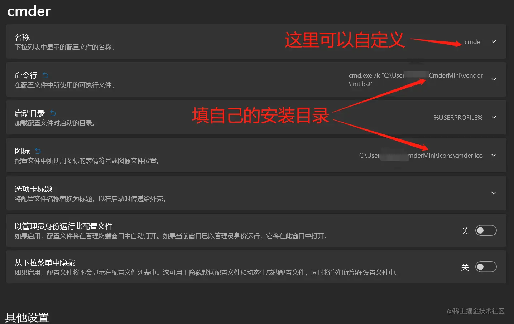Click the cmder name value field
Screen dimensions: 514x324
[473, 41]
